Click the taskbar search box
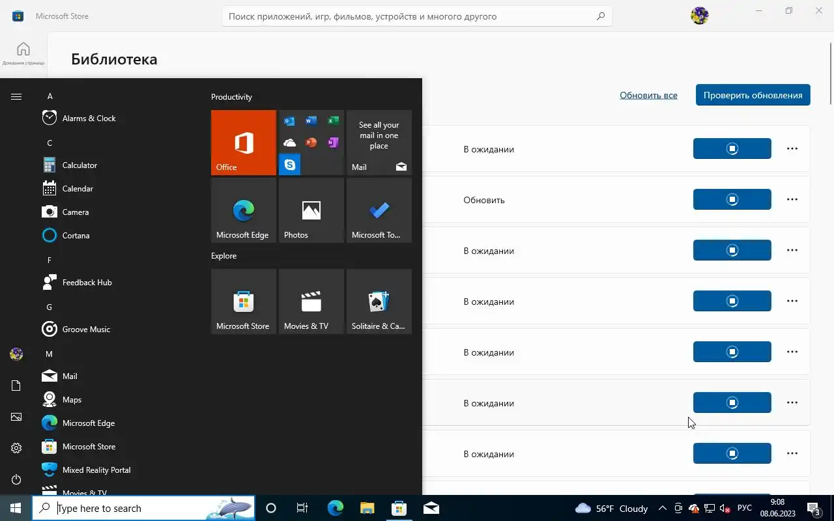This screenshot has width=834, height=521. [x=143, y=508]
